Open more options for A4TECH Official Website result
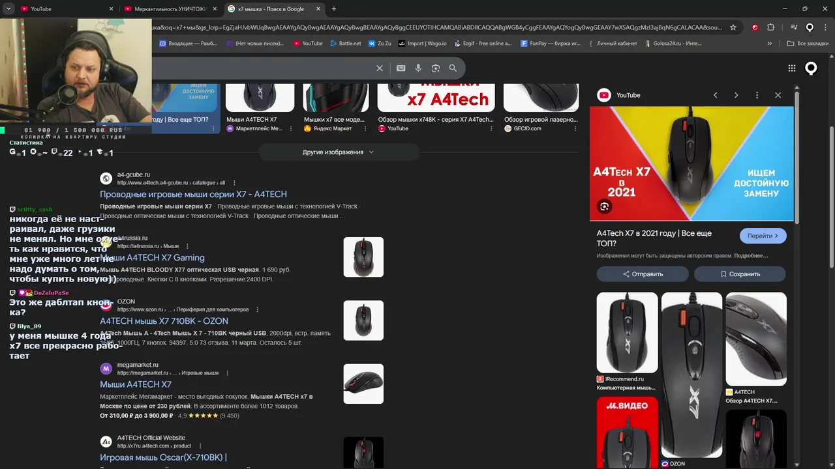 200,446
